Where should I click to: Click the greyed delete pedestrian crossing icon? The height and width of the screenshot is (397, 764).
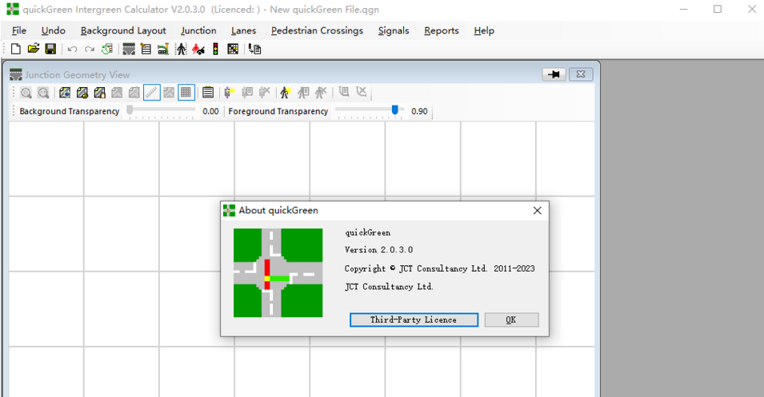321,93
